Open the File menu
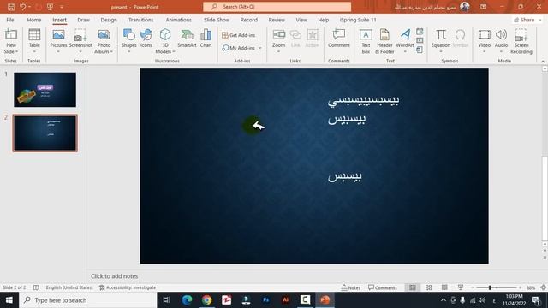The height and width of the screenshot is (308, 548). [10, 20]
